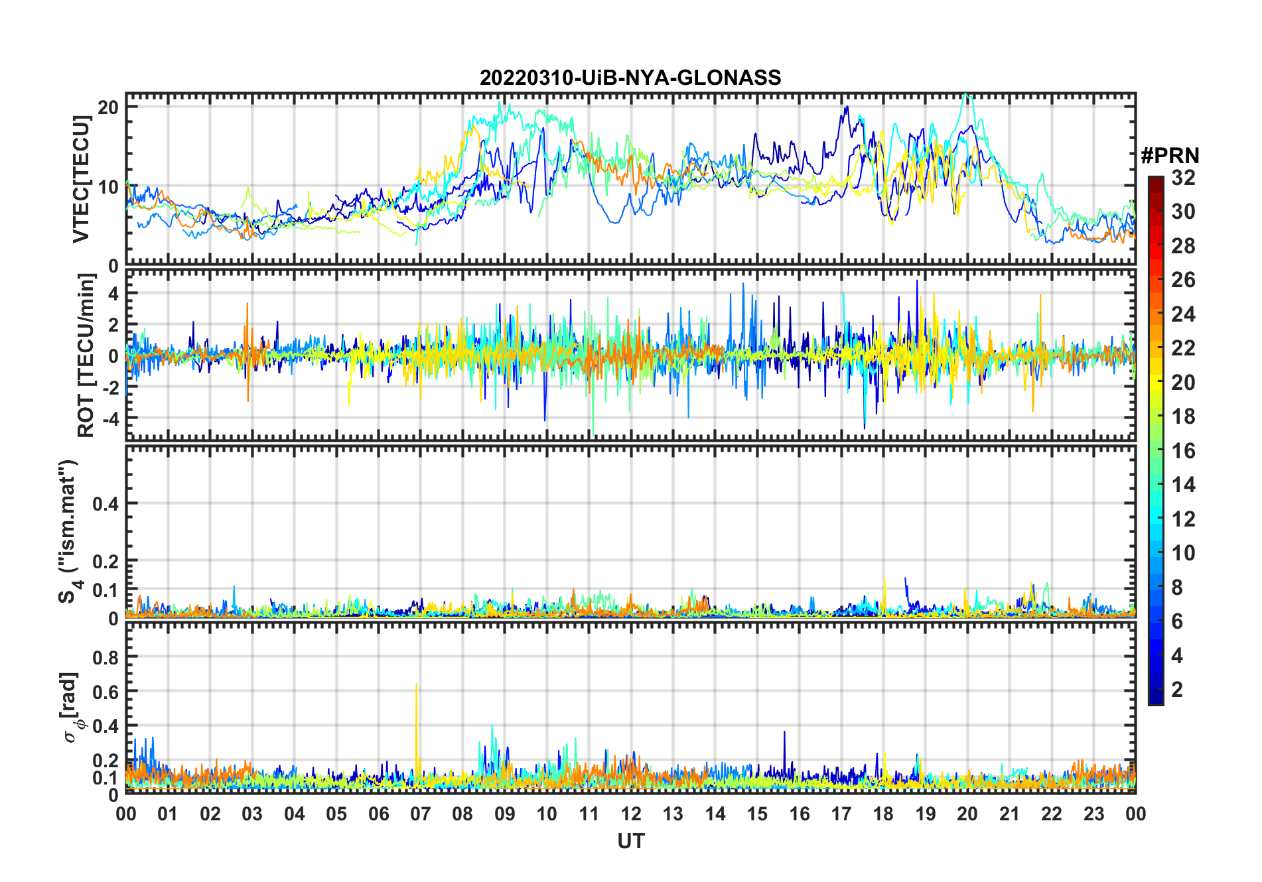Click sigma phi y-axis tick label 0.6

105,692
